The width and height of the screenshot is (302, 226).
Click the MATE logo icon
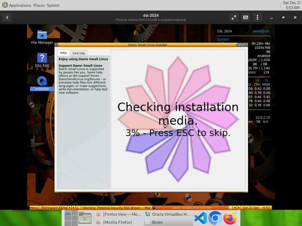tap(5, 5)
